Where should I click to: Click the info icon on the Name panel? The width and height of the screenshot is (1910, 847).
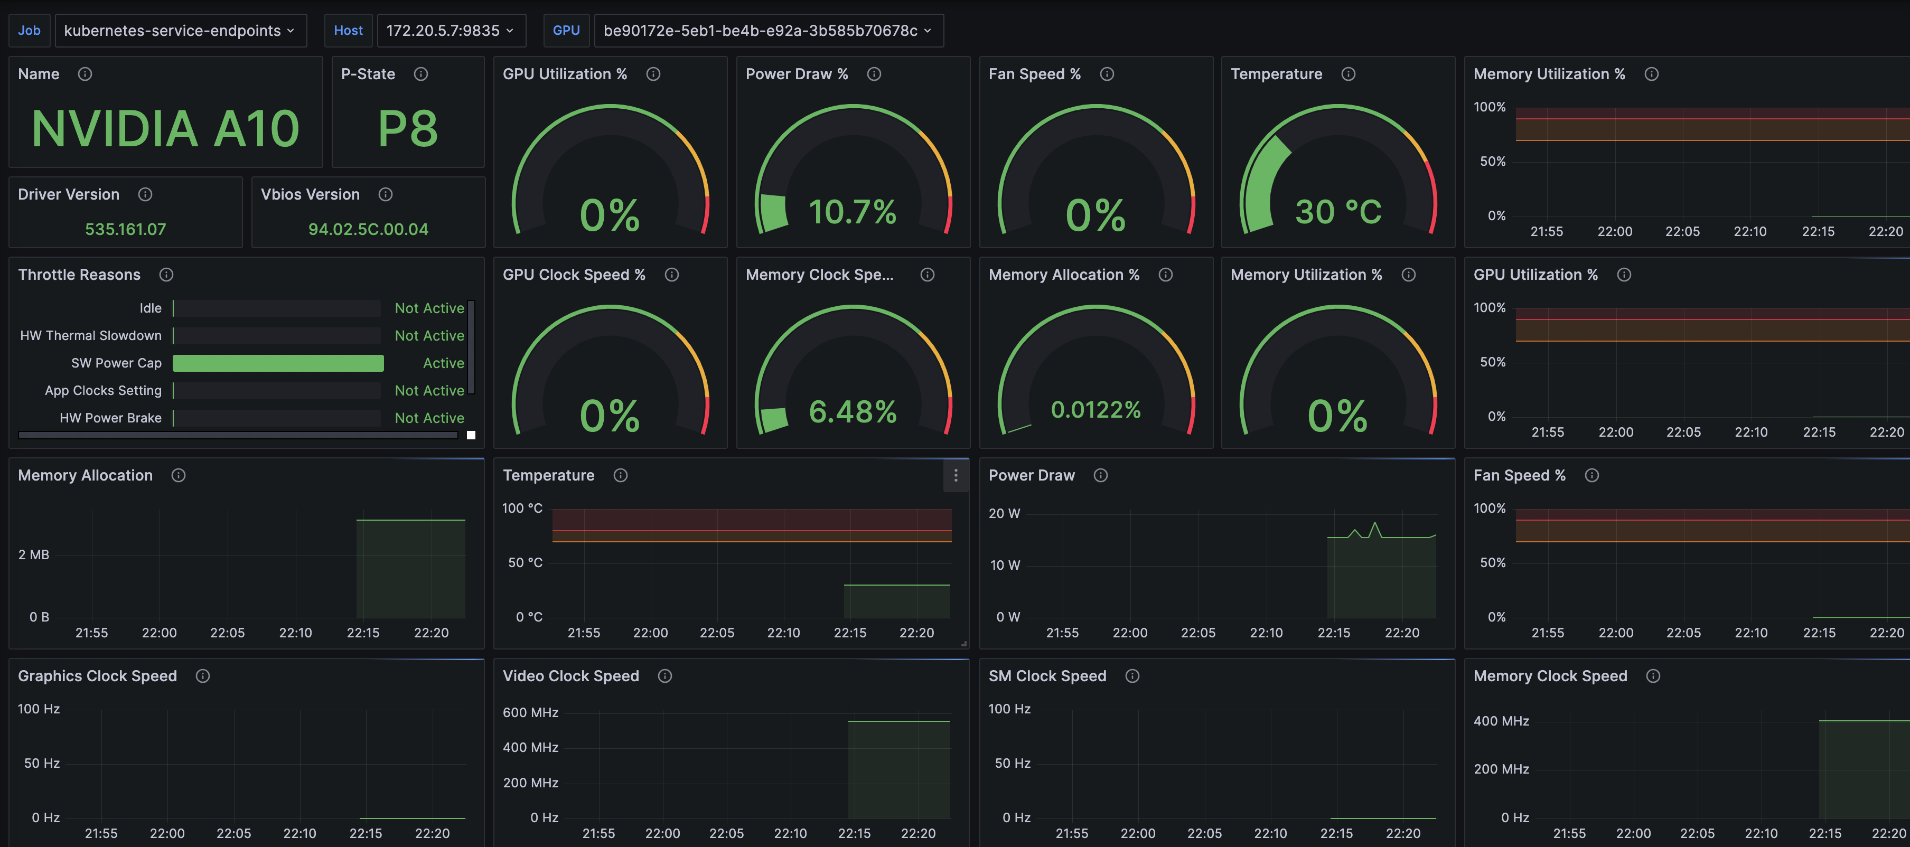85,74
